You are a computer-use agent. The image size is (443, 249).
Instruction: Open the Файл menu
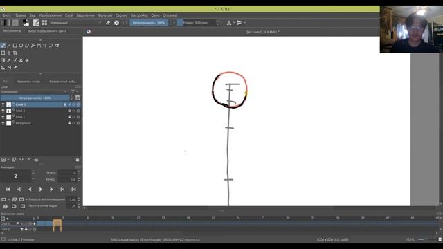coord(6,15)
